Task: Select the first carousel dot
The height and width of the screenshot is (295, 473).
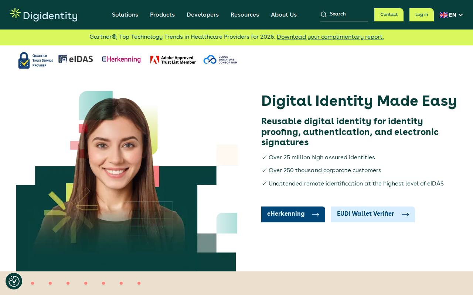Action: tap(33, 283)
